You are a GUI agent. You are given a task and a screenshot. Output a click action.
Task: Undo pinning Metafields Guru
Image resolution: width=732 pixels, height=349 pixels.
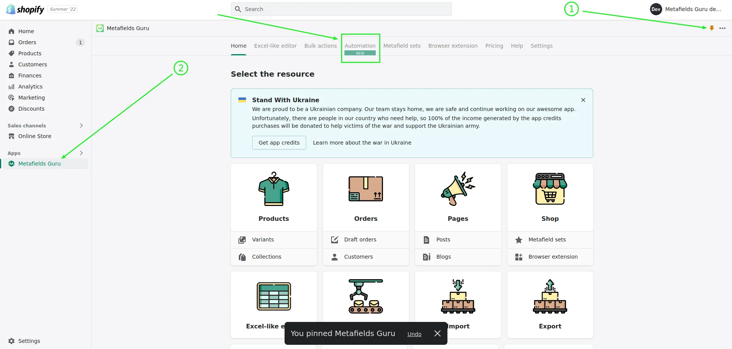point(414,334)
